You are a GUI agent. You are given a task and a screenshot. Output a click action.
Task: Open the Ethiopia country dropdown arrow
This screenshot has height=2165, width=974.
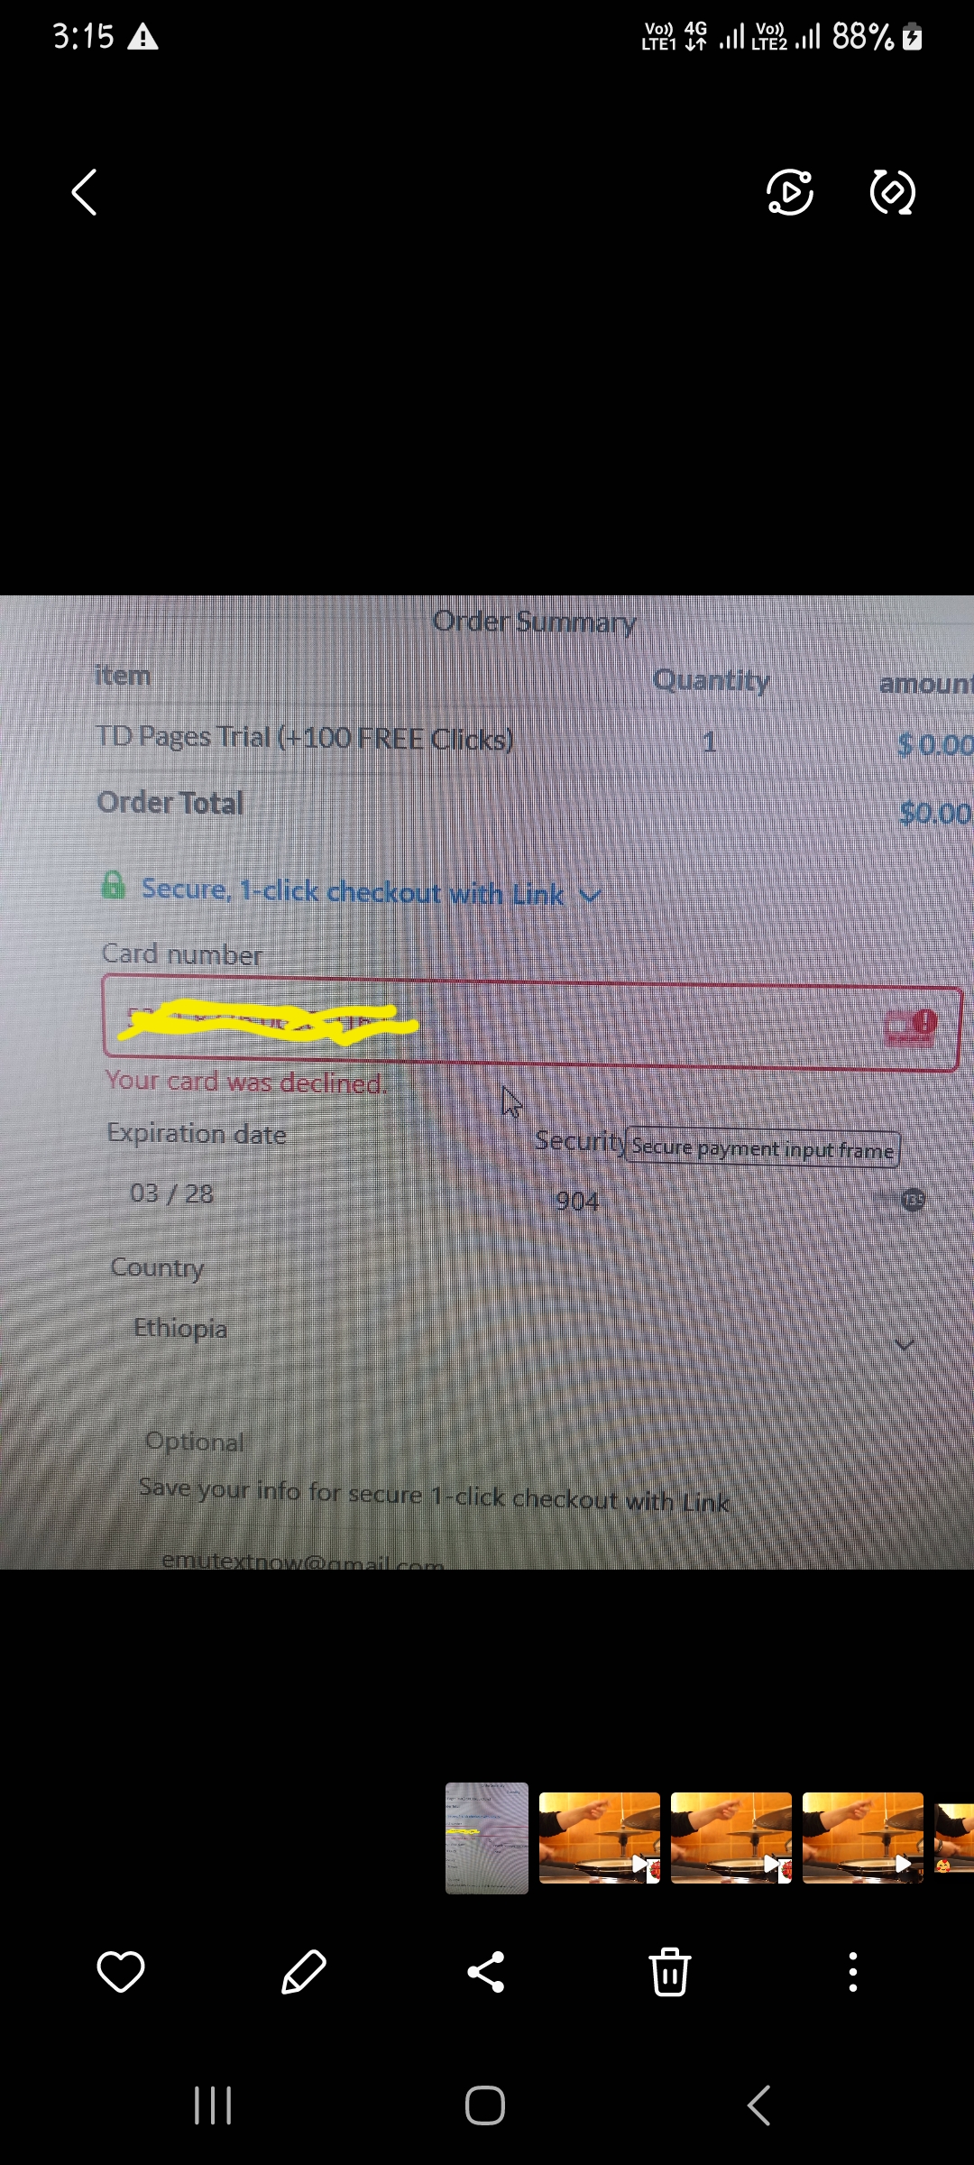click(x=905, y=1345)
